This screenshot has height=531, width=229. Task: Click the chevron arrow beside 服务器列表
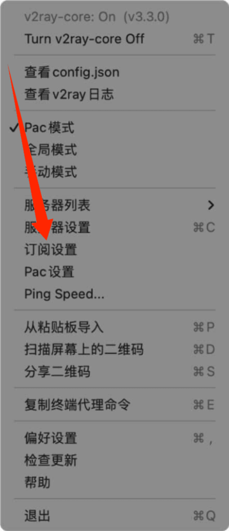(211, 205)
